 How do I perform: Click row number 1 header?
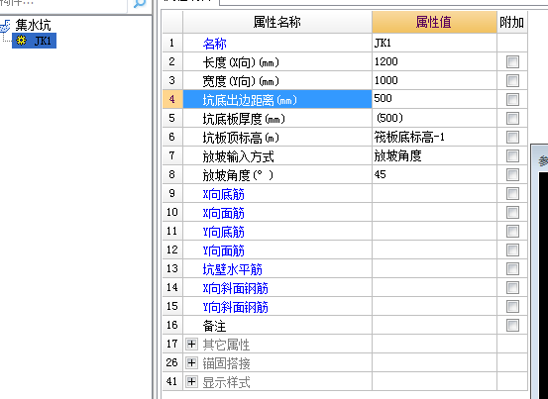(x=172, y=43)
